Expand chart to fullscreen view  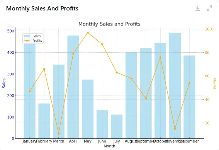(209, 8)
